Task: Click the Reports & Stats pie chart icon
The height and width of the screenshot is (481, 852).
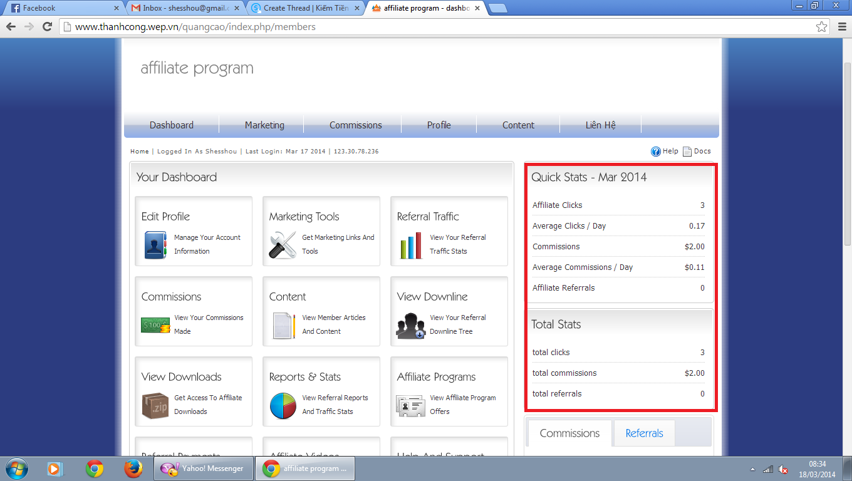Action: 283,406
